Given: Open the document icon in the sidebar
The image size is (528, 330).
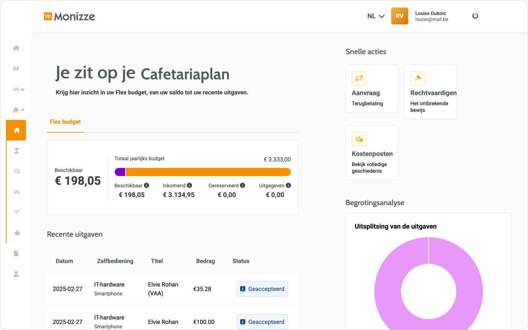Looking at the screenshot, I should click(x=16, y=253).
